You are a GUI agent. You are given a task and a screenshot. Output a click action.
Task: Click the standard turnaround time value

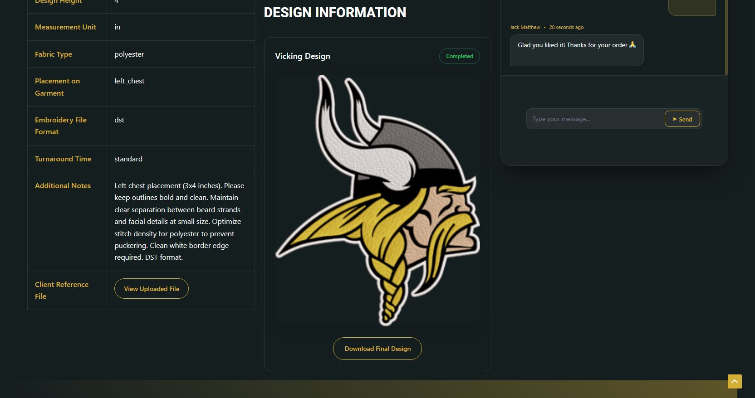(128, 159)
